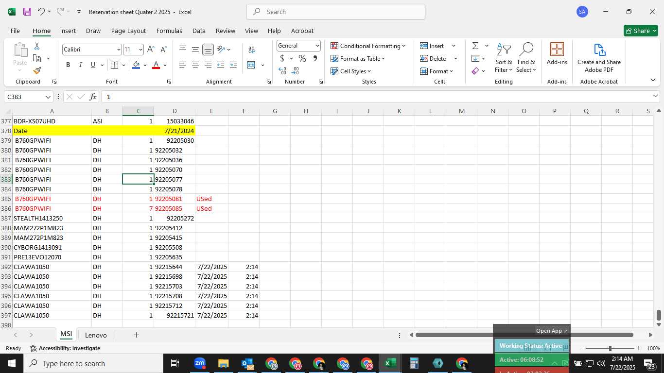664x373 pixels.
Task: Decrease font size with the smaller A
Action: click(x=163, y=49)
